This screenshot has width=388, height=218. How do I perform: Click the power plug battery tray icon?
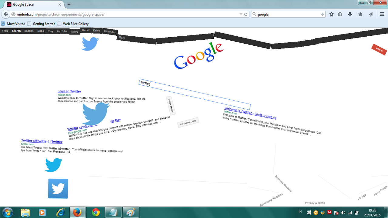pyautogui.click(x=357, y=213)
